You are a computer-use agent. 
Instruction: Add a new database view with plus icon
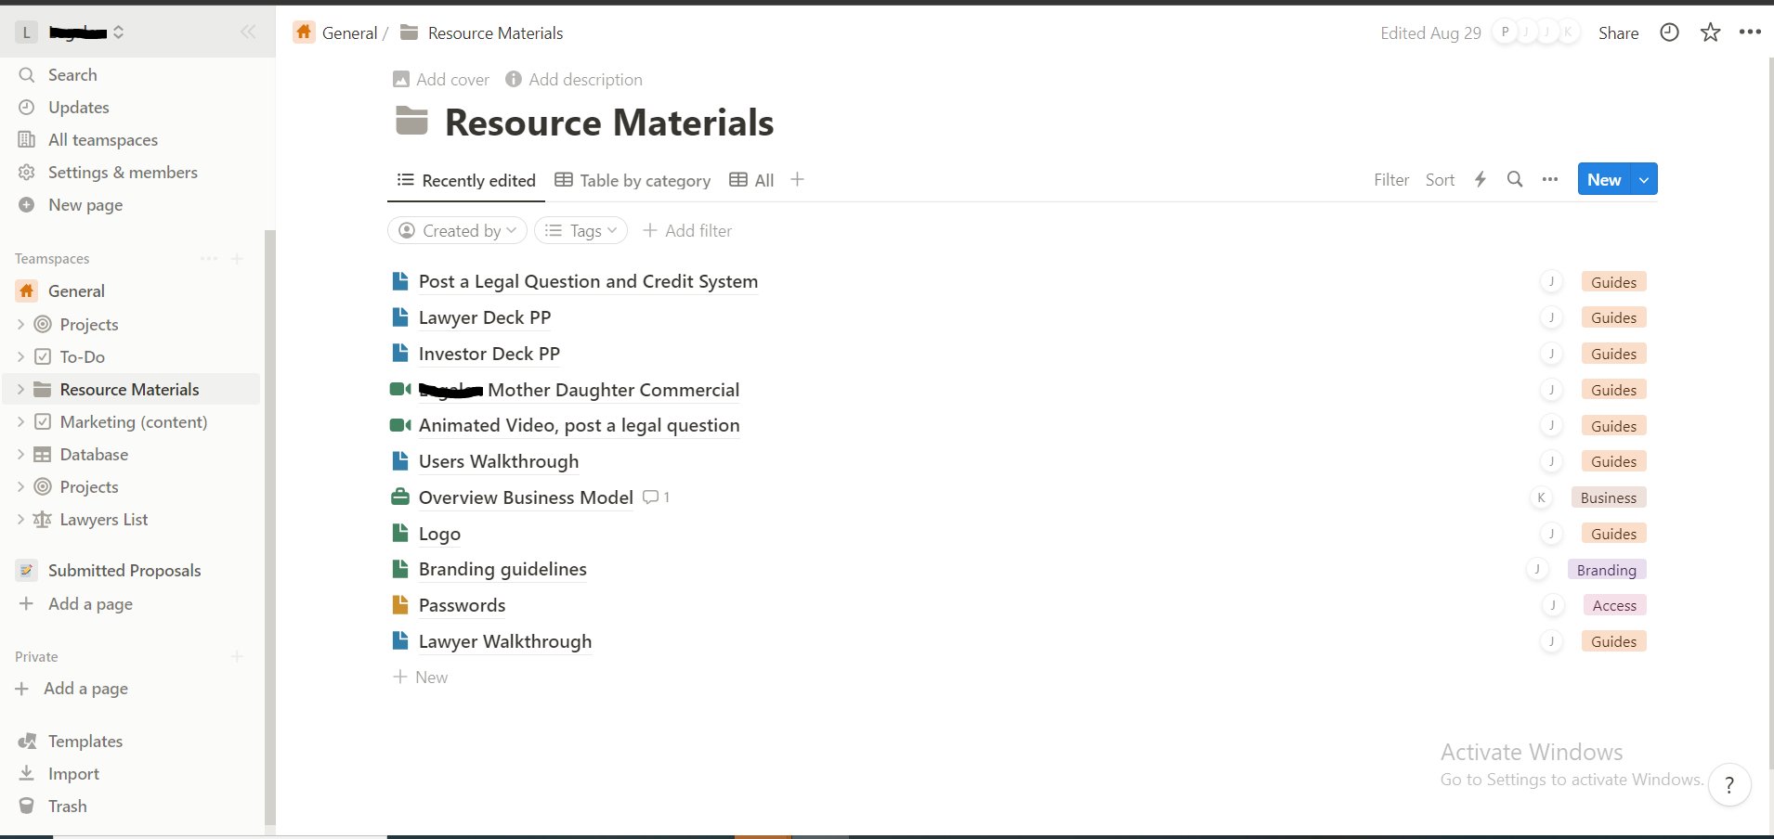[797, 179]
